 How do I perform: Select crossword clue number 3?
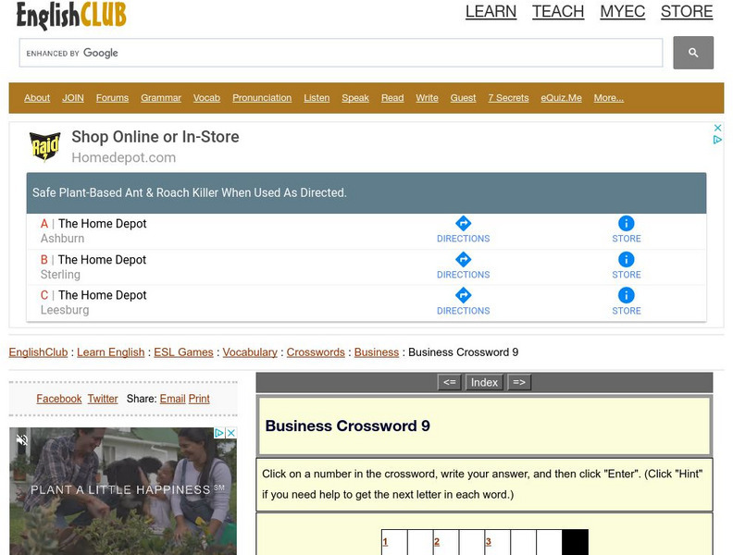488,541
